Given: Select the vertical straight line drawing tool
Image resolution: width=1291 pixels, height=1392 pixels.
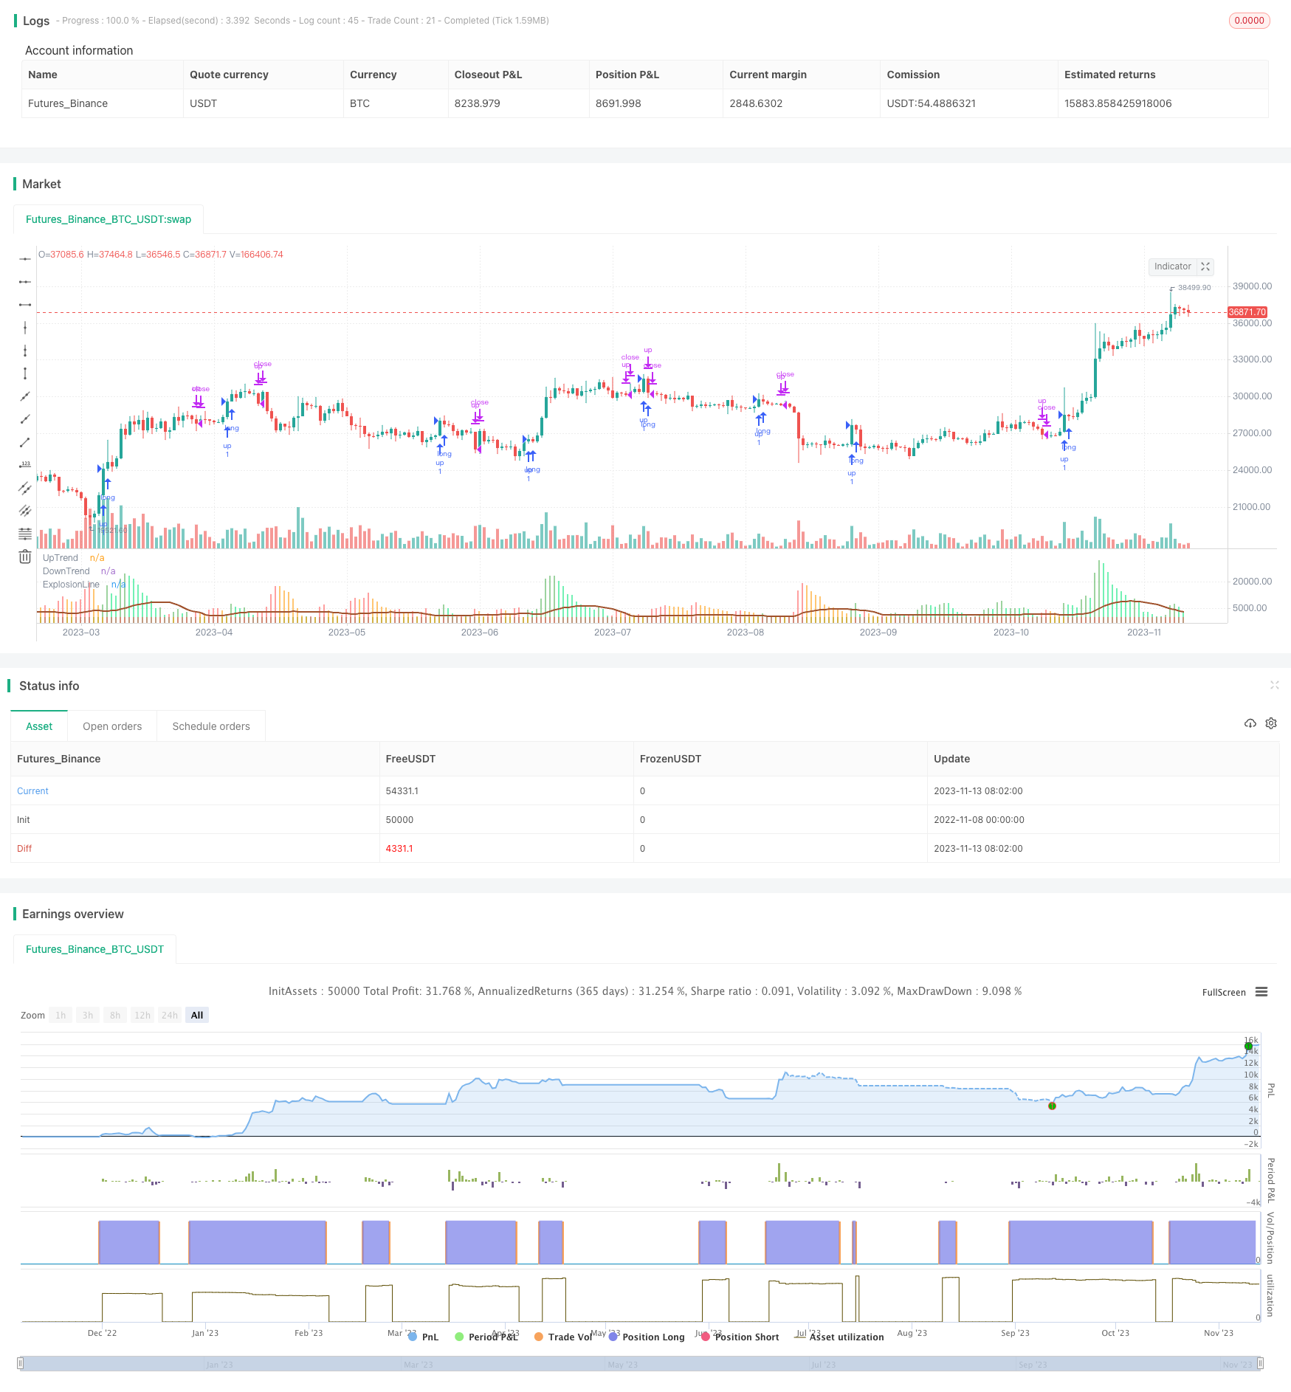Looking at the screenshot, I should 25,328.
